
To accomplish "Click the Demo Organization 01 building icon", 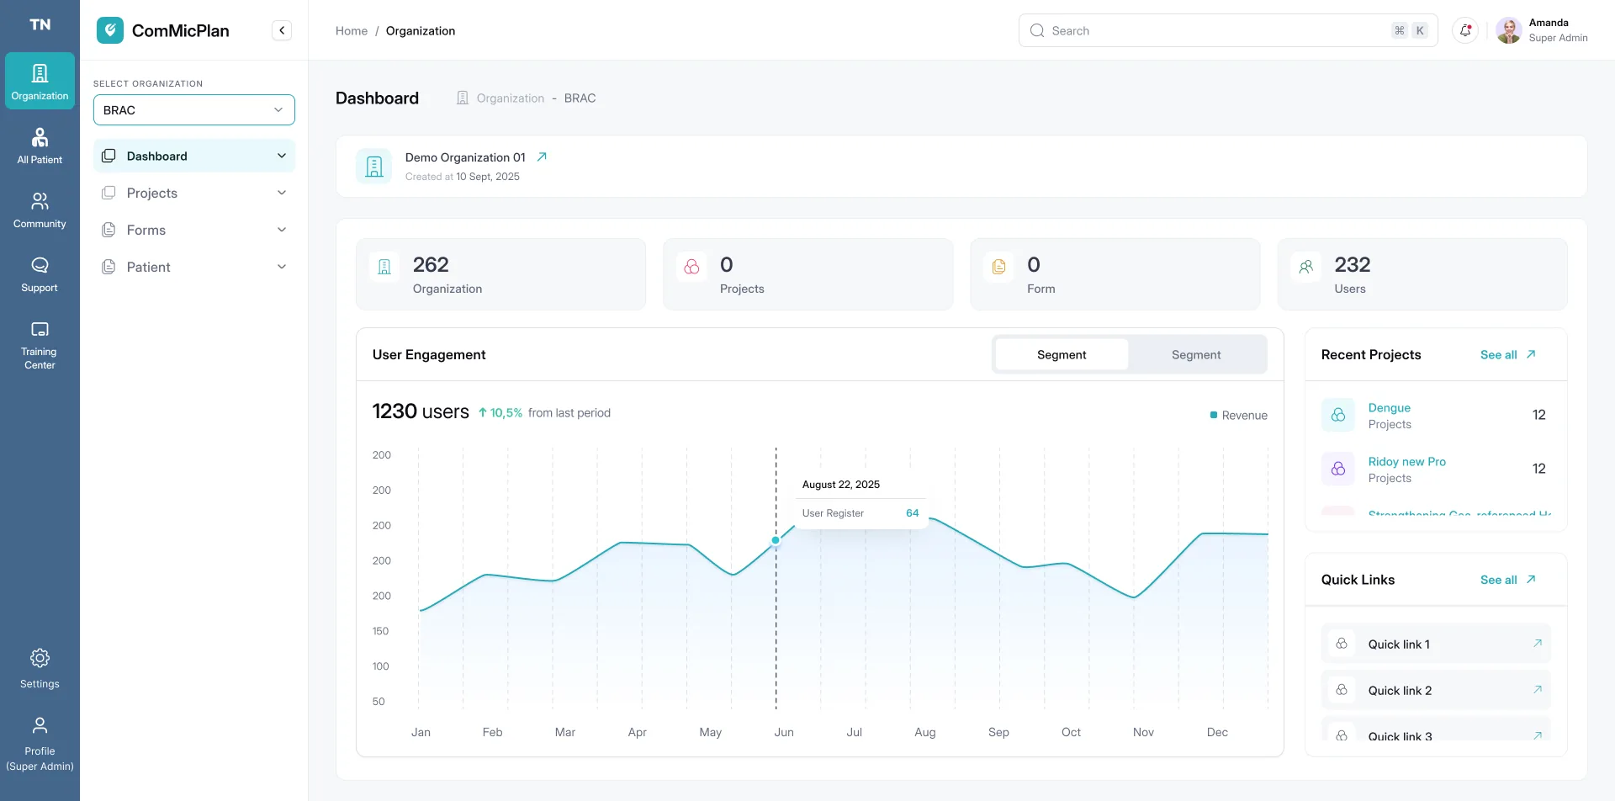I will (374, 167).
